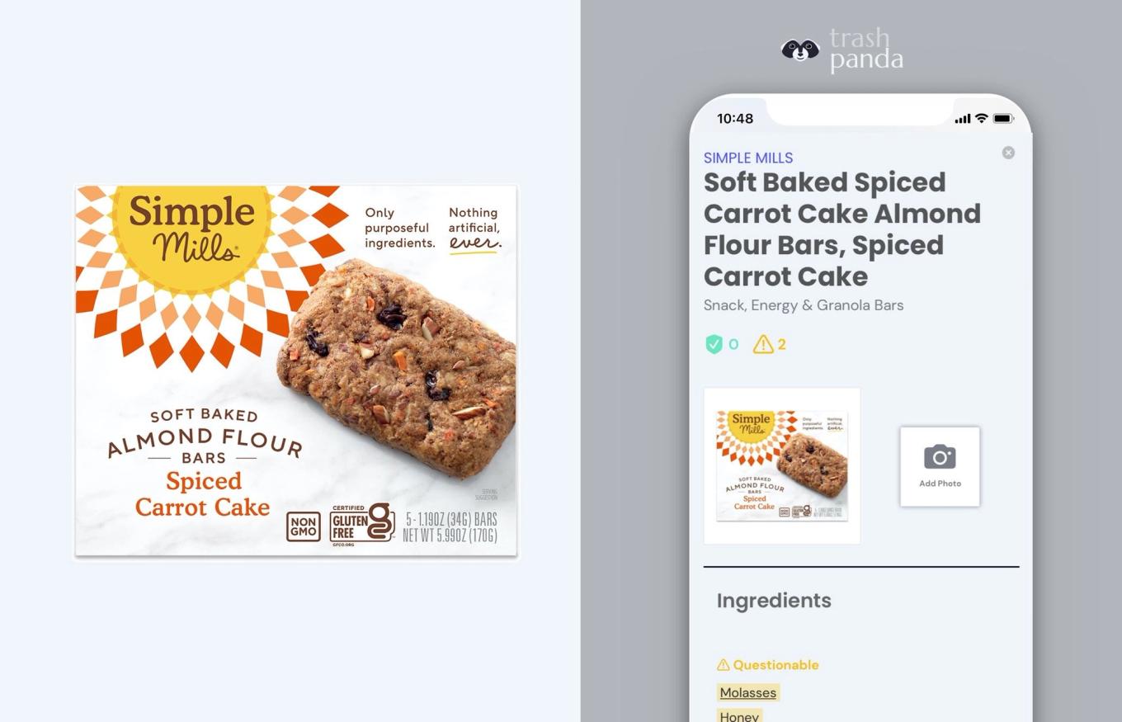The width and height of the screenshot is (1122, 722).
Task: Click the Snack, Energy & Granola Bars category
Action: [x=803, y=305]
